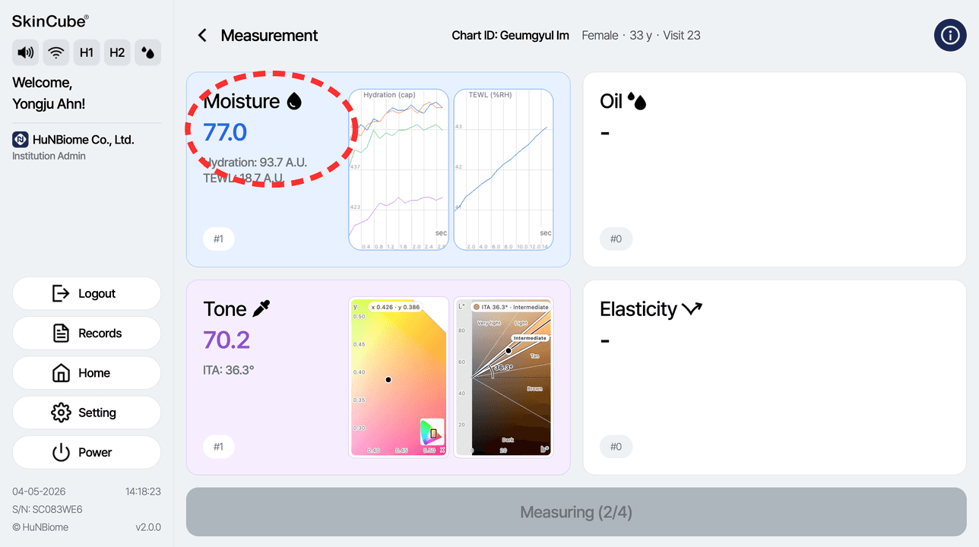Select the H1 indicator button
Viewport: 979px width, 547px height.
pos(87,52)
